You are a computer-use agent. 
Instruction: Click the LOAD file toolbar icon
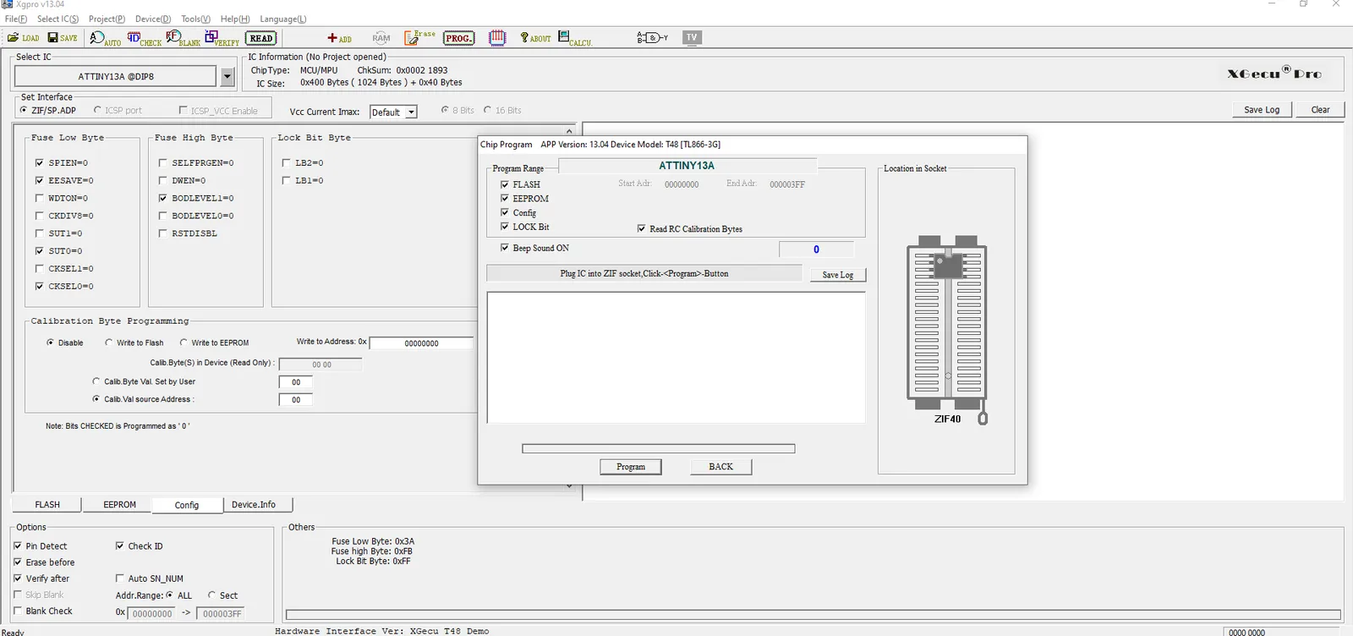click(24, 37)
